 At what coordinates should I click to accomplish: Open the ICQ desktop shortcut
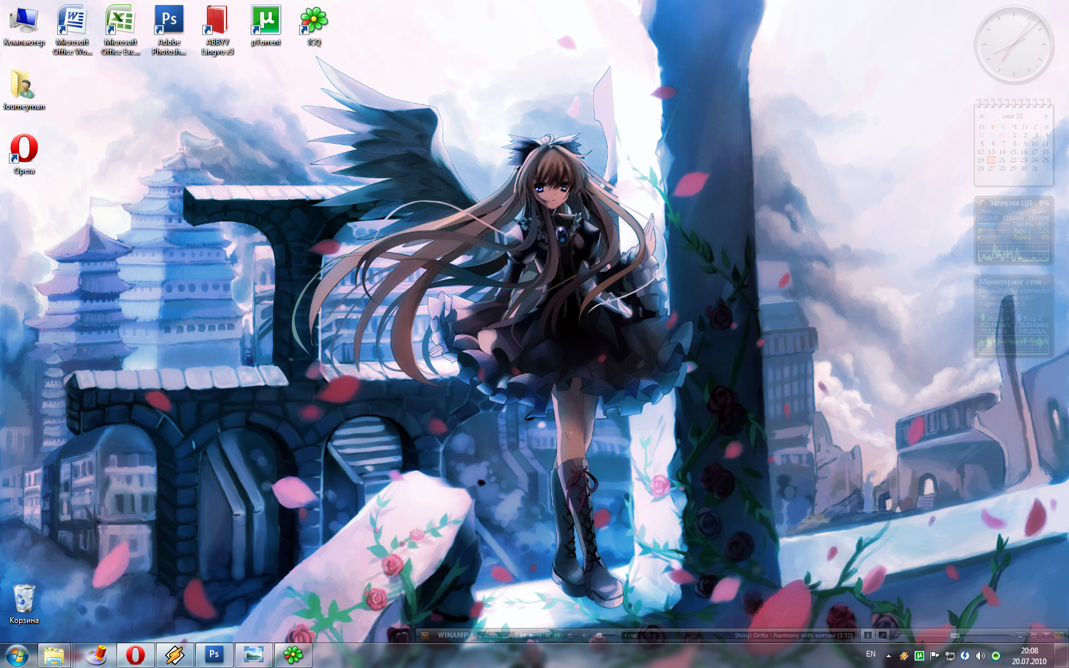pos(314,25)
